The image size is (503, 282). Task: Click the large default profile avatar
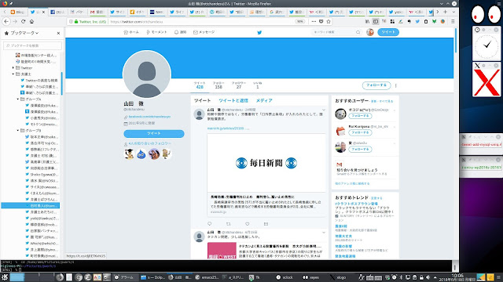click(x=147, y=74)
